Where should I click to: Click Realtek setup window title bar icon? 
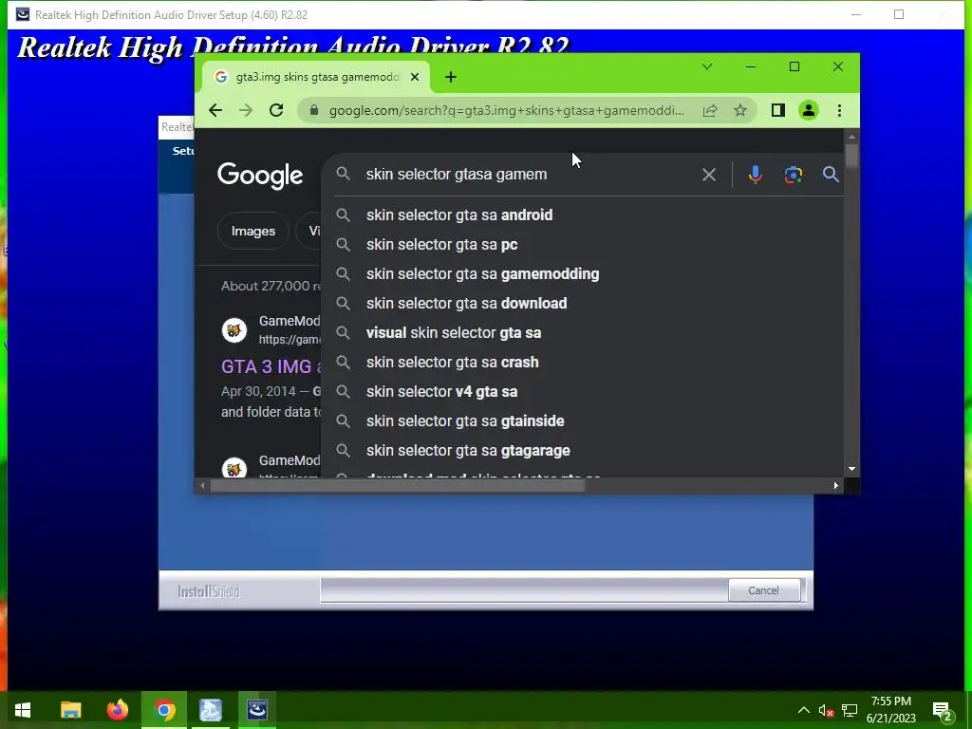coord(23,14)
